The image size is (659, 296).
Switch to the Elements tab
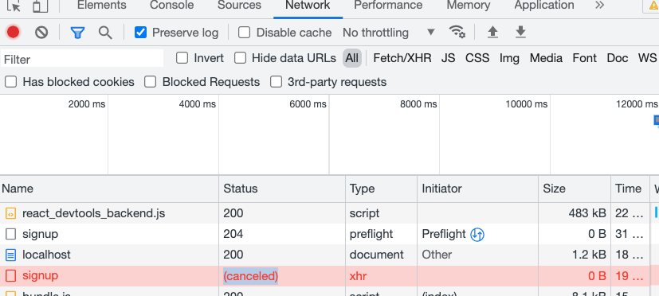[102, 5]
